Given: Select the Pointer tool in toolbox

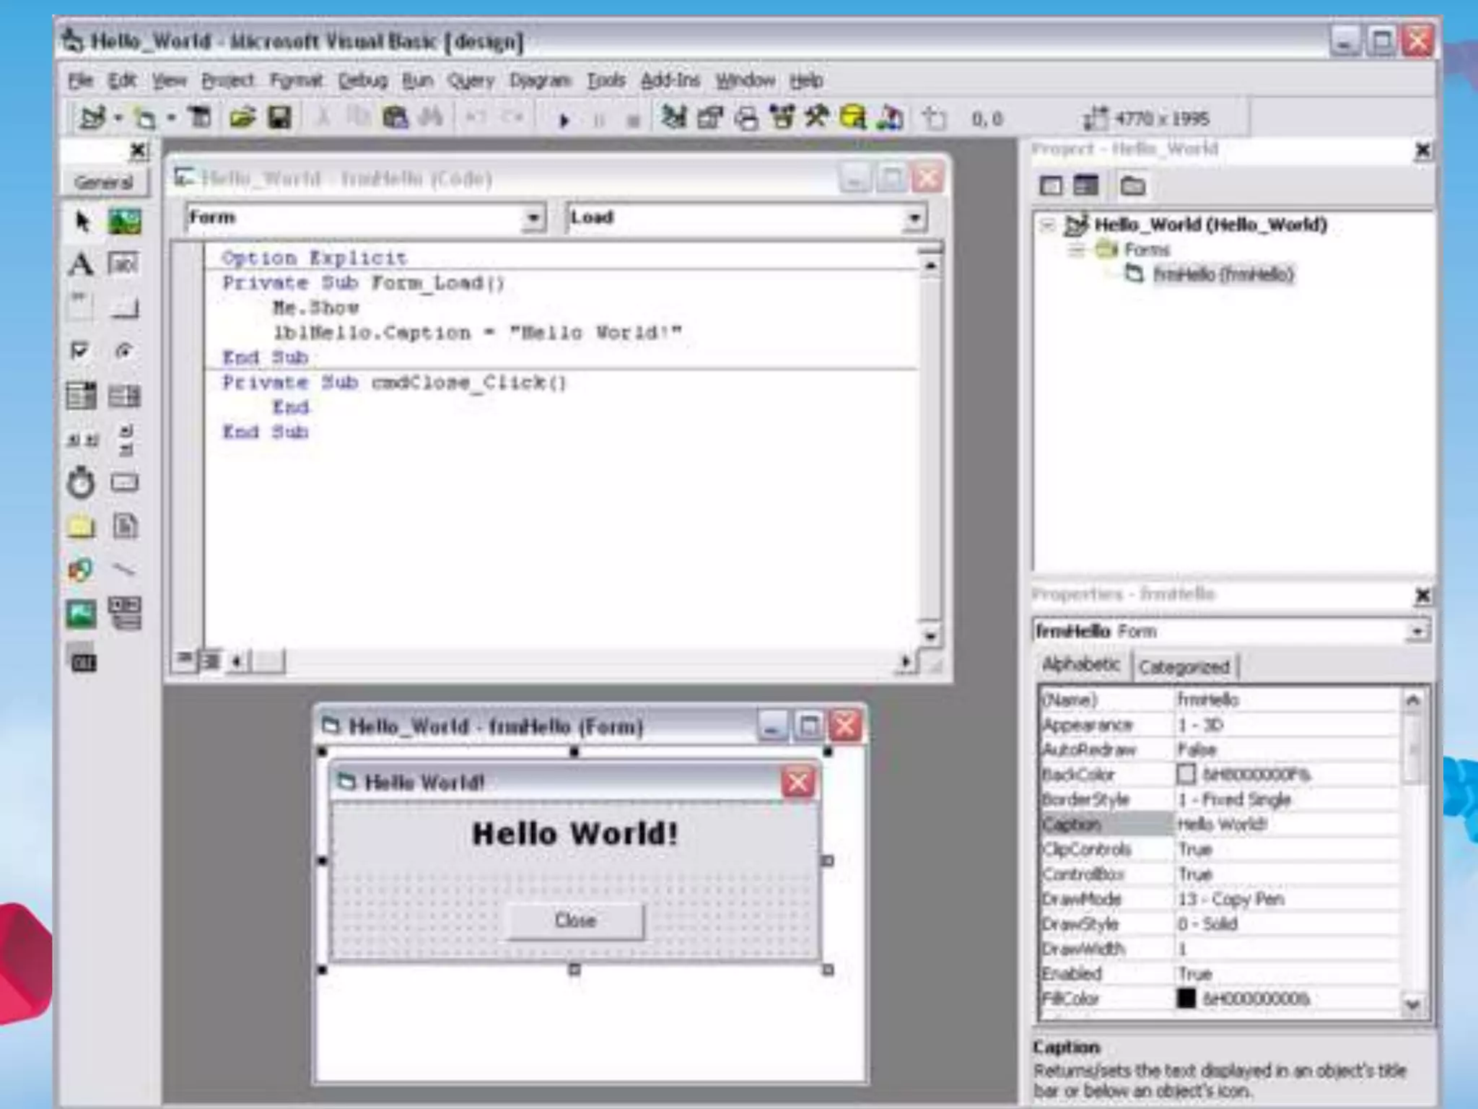Looking at the screenshot, I should [82, 222].
